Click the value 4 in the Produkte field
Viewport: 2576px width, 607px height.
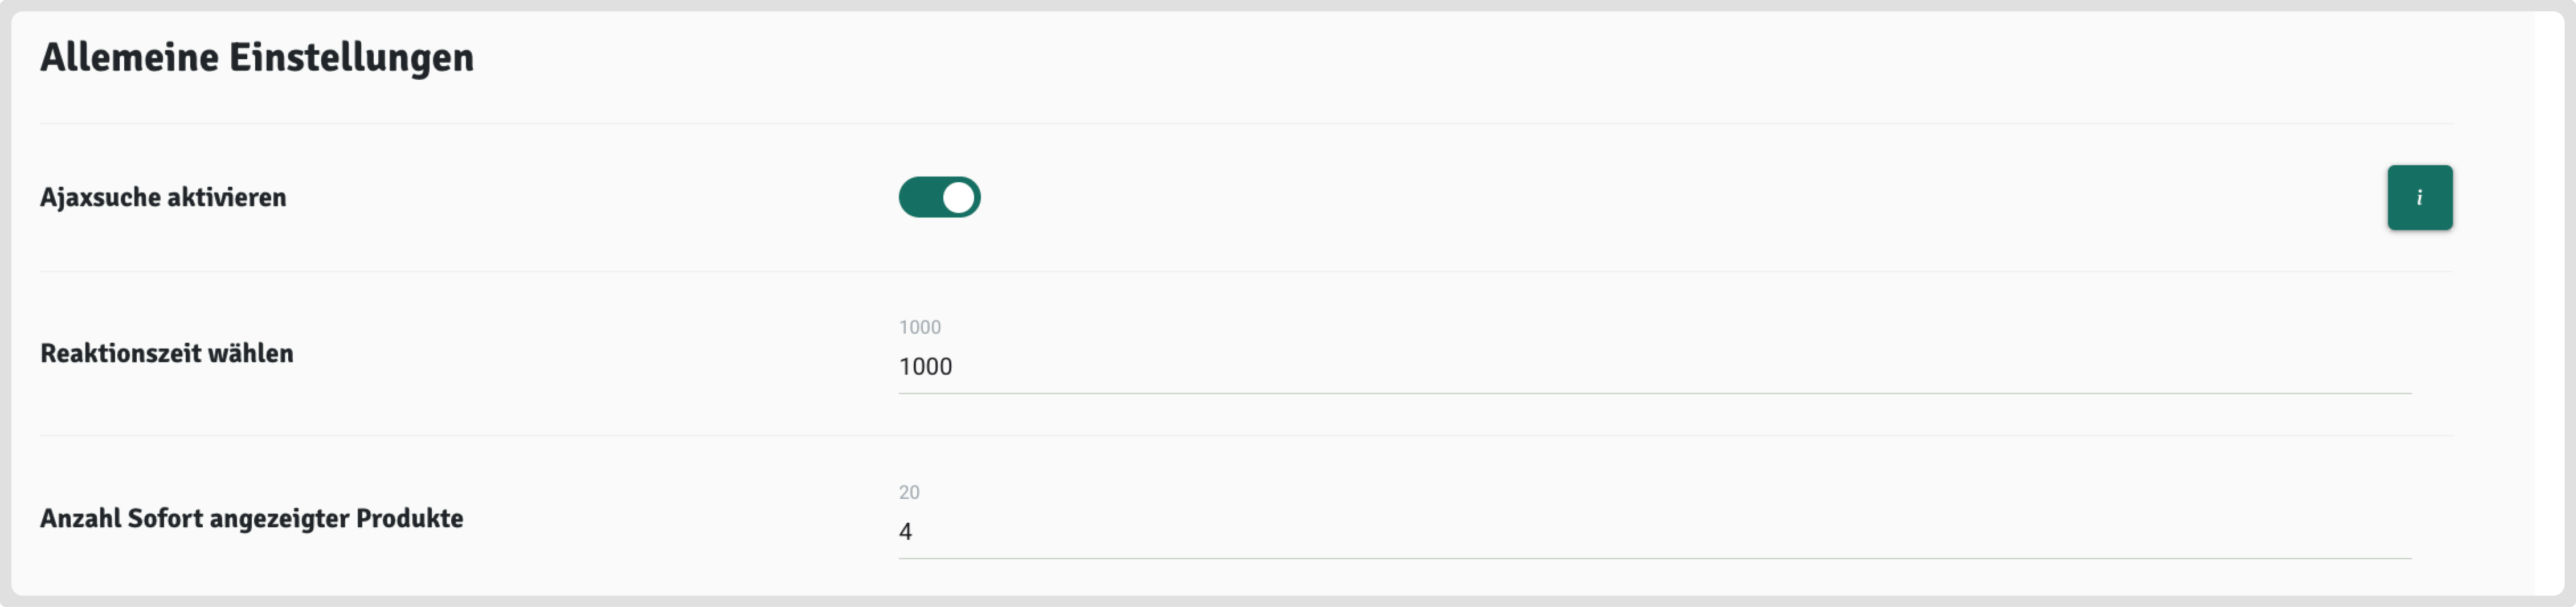[905, 532]
